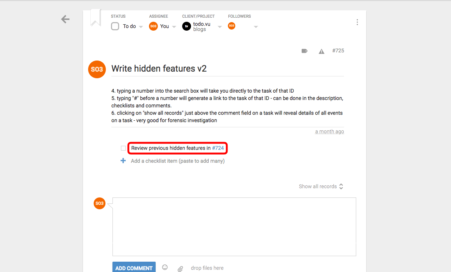Screen dimensions: 451x272
Task: Open the assignee dropdown arrow
Action: (174, 27)
